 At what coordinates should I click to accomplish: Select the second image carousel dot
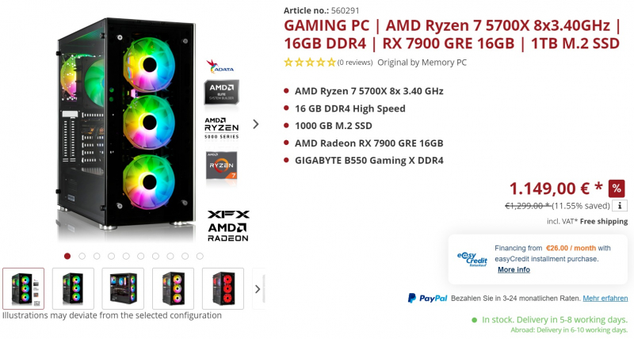click(x=82, y=256)
